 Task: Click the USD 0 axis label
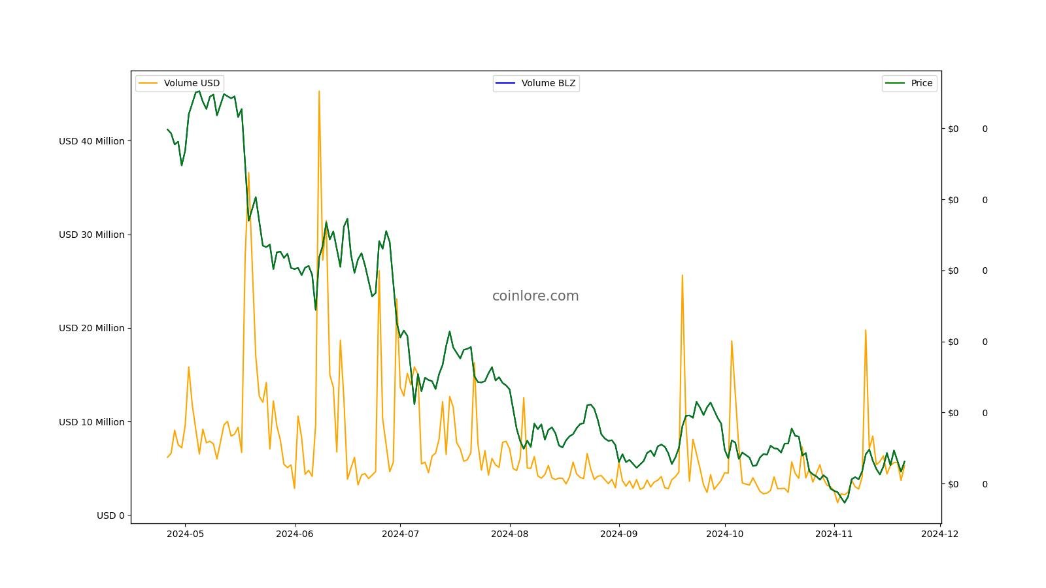pos(110,515)
